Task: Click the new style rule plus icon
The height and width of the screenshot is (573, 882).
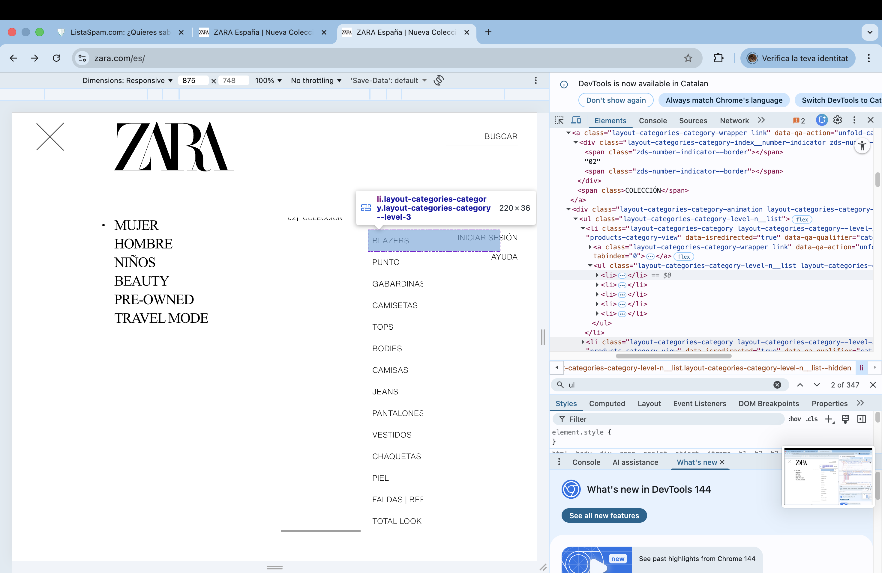Action: [x=829, y=419]
